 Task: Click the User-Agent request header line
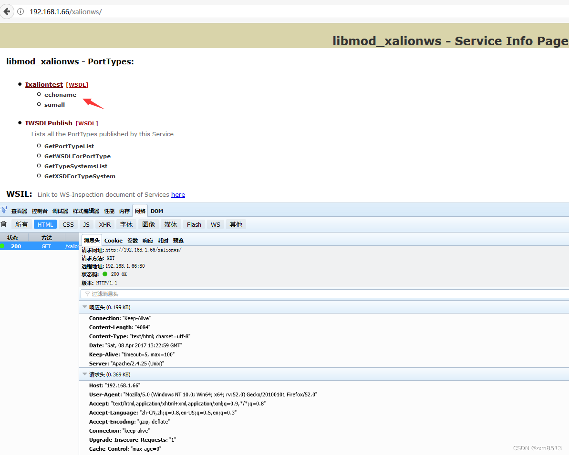[203, 394]
